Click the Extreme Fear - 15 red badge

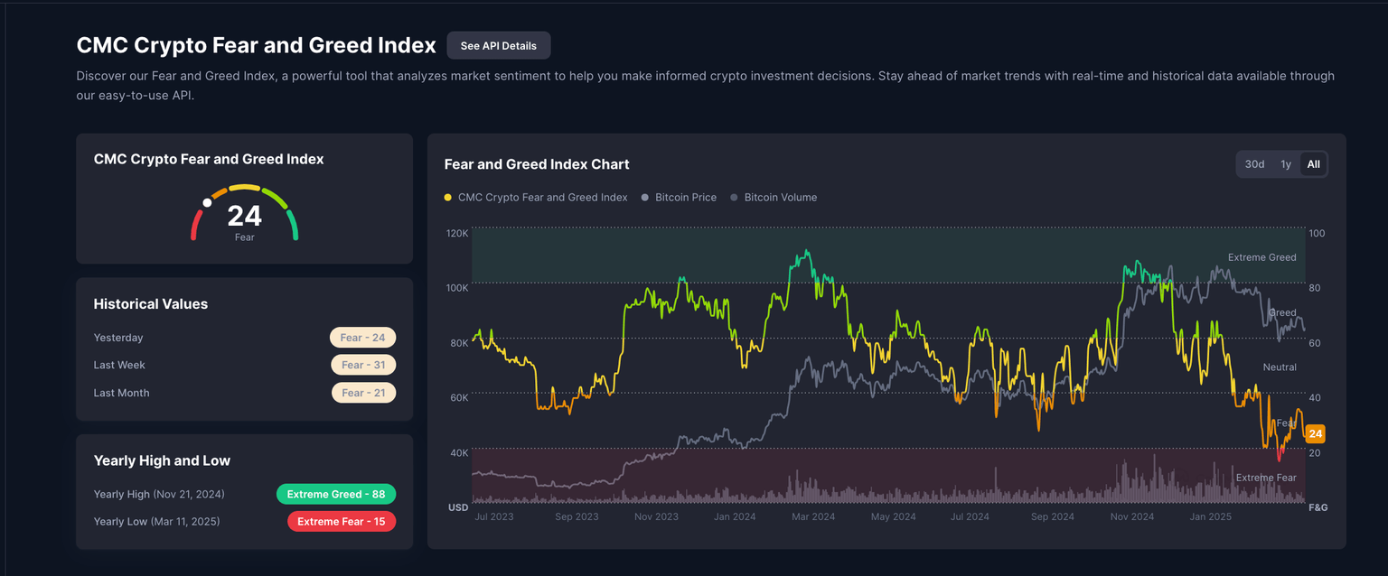click(x=342, y=521)
